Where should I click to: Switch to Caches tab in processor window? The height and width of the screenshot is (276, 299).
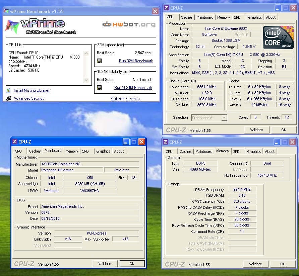pyautogui.click(x=186, y=17)
